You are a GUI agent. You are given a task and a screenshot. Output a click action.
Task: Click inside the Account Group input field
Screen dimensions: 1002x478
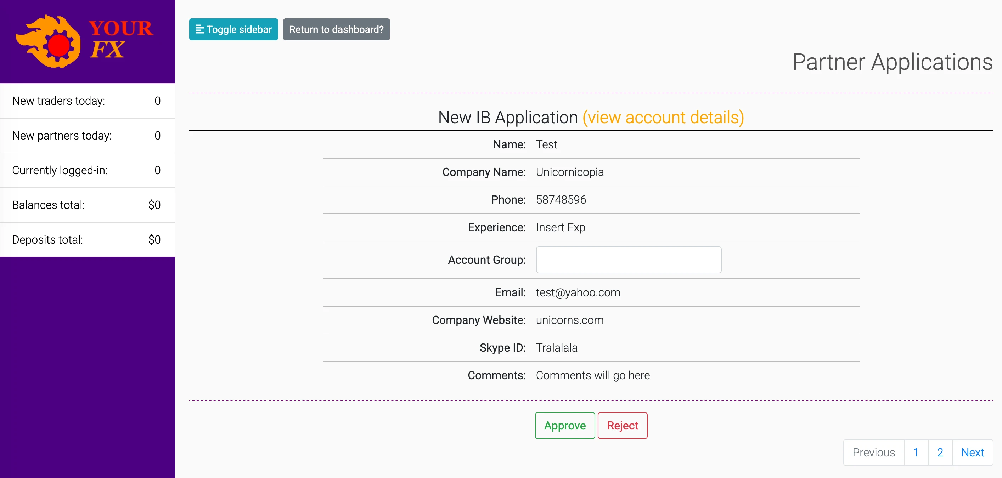pos(628,260)
